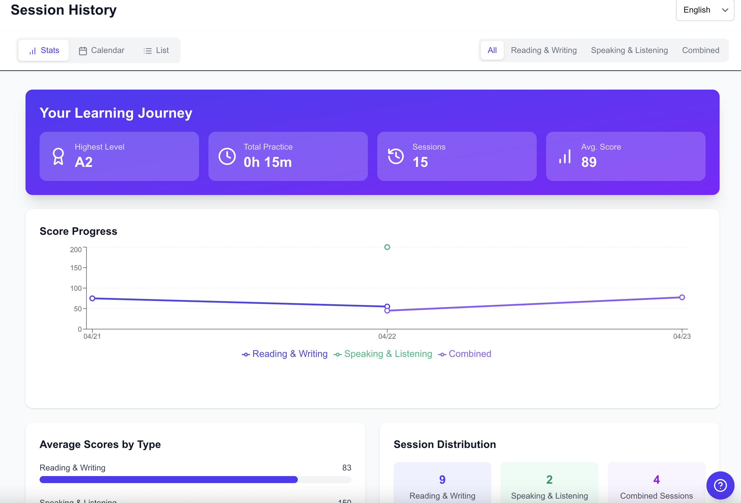Click the calendar icon in Calendar tab
741x503 pixels.
[83, 51]
